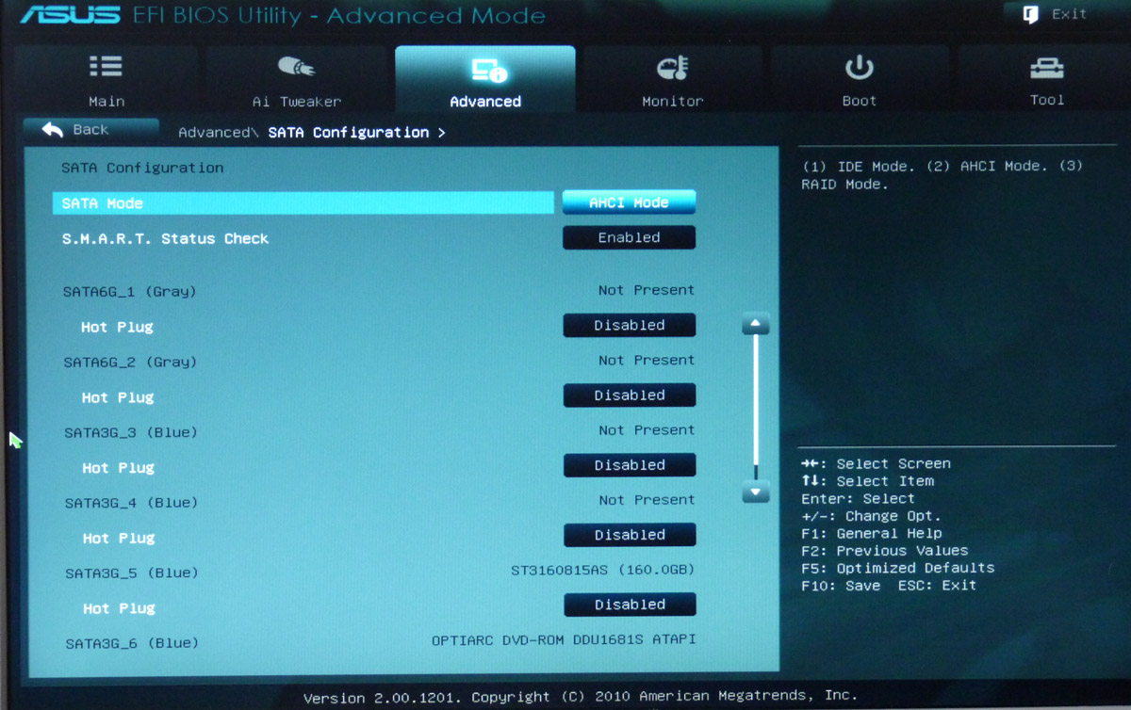Click Hot Plug label under SATA3G_5
Viewport: 1131px width, 710px height.
point(118,608)
